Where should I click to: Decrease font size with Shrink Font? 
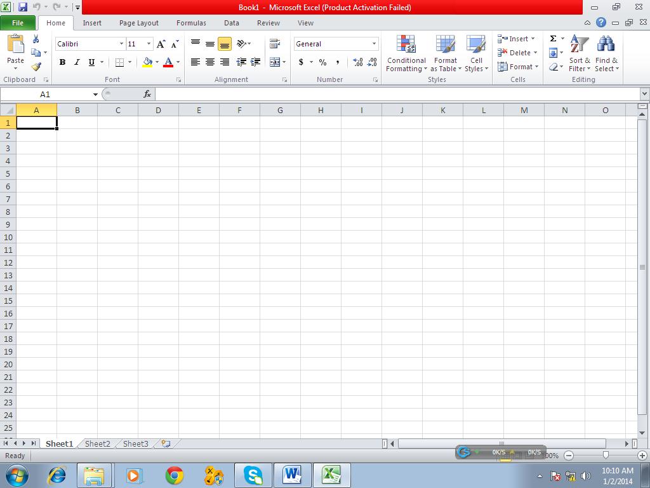[x=175, y=44]
